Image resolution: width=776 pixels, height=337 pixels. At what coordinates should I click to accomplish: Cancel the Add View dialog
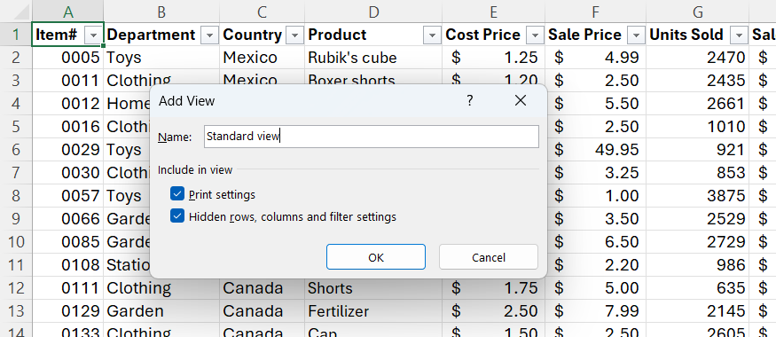point(488,257)
